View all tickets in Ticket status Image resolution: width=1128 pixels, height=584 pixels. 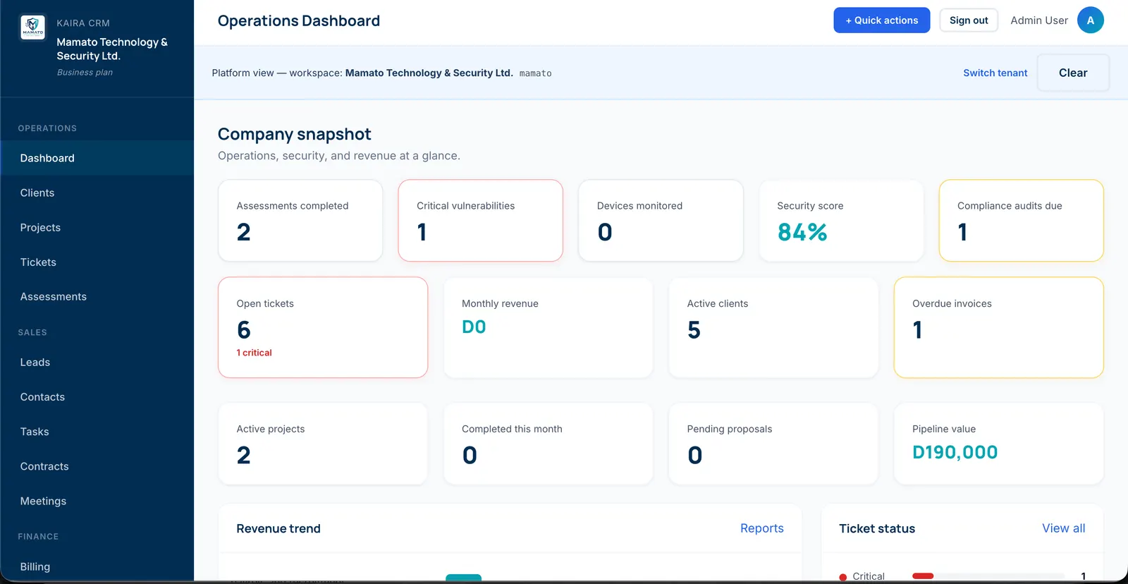click(x=1063, y=528)
